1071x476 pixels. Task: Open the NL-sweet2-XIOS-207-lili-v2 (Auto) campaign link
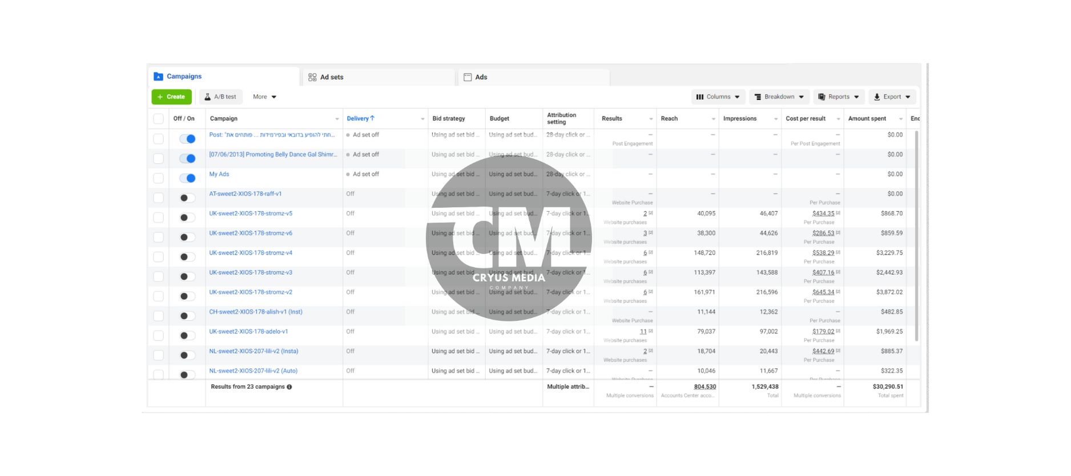253,371
